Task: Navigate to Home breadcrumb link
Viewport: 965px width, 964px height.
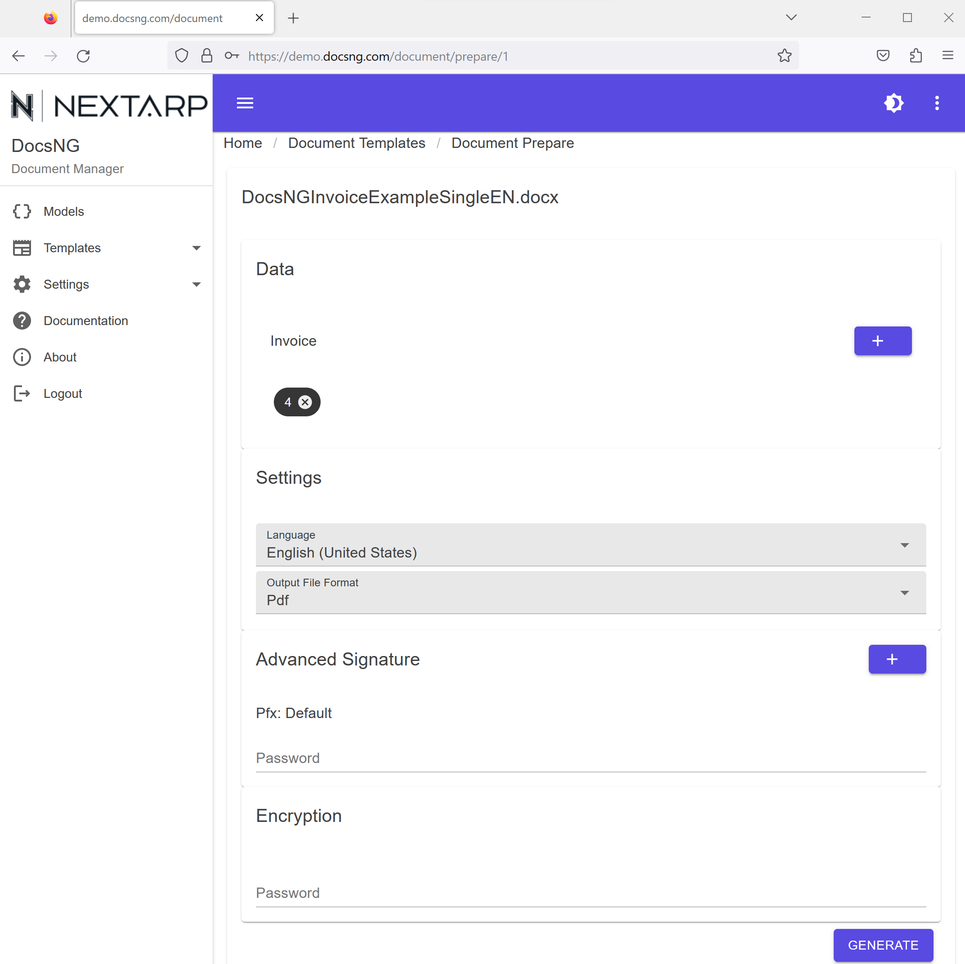Action: click(x=242, y=143)
